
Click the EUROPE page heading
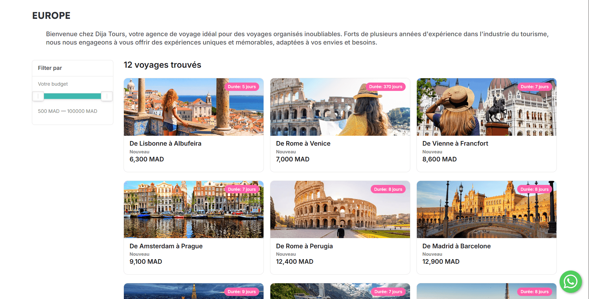51,15
